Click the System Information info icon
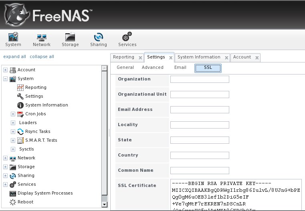Image resolution: width=305 pixels, height=211 pixels. [x=20, y=105]
